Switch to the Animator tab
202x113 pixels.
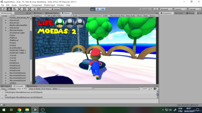coord(32,86)
